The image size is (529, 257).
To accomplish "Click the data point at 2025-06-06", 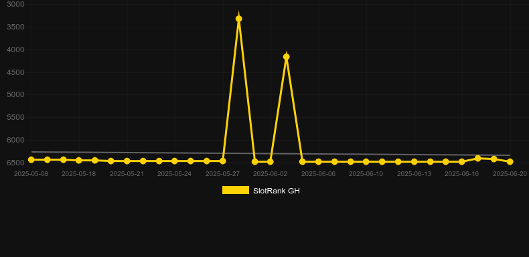I will click(x=319, y=161).
